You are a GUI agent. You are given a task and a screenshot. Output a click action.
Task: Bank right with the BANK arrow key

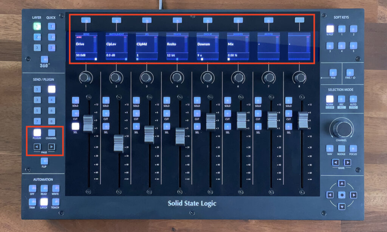pos(348,162)
